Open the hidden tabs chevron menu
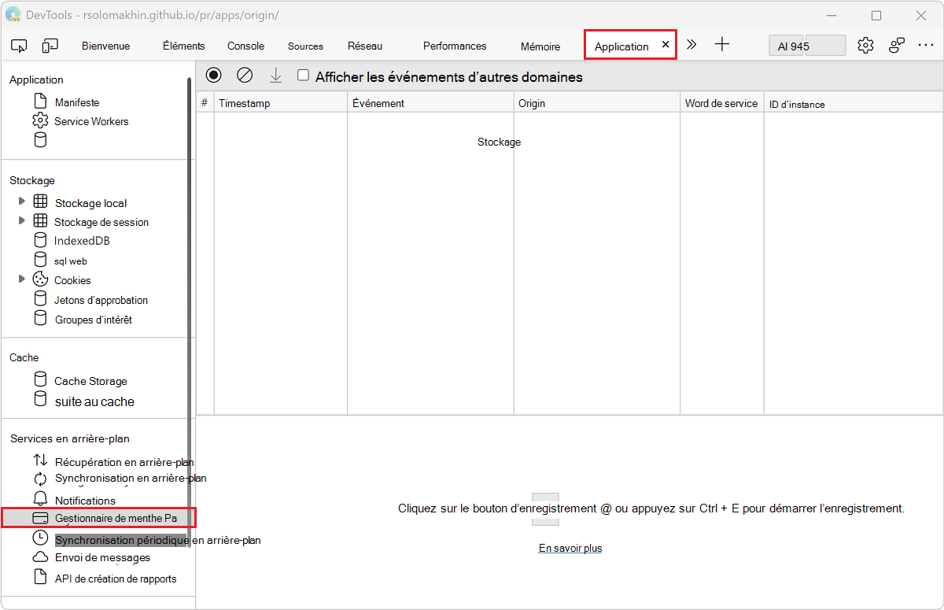Screen dimensions: 944x610 [691, 45]
